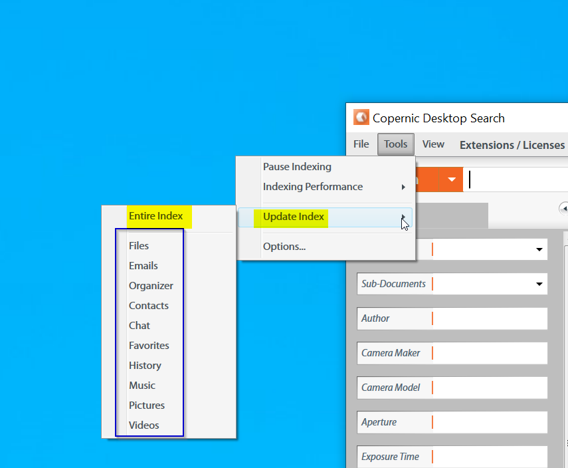Choose Update Index menu entry
The height and width of the screenshot is (468, 568).
[x=325, y=217]
